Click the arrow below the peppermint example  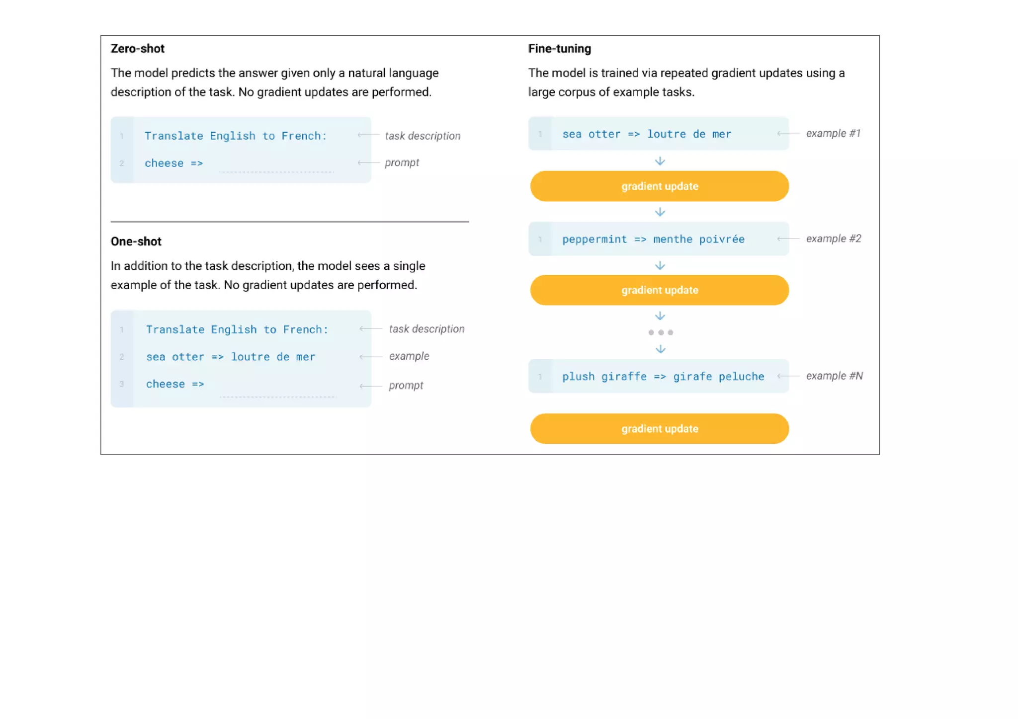(x=660, y=266)
